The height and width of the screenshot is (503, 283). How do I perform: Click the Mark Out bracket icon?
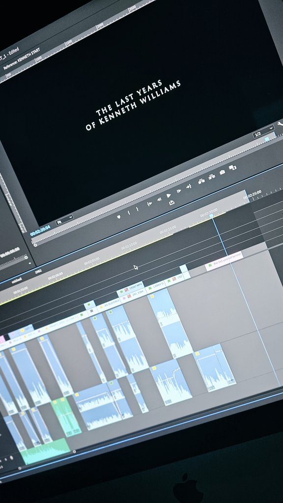coord(138,209)
